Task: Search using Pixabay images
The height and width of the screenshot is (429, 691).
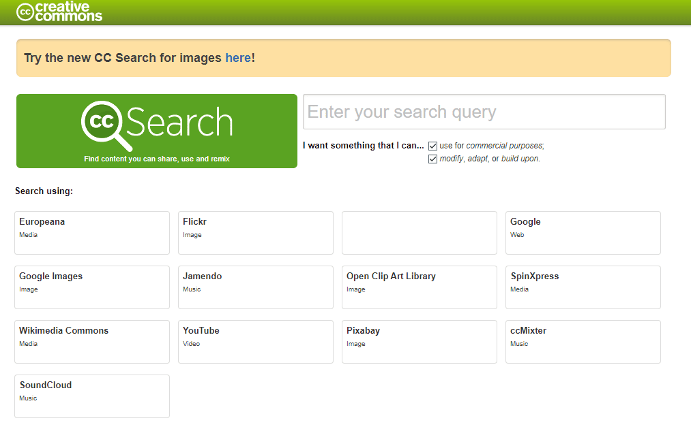Action: click(x=419, y=341)
